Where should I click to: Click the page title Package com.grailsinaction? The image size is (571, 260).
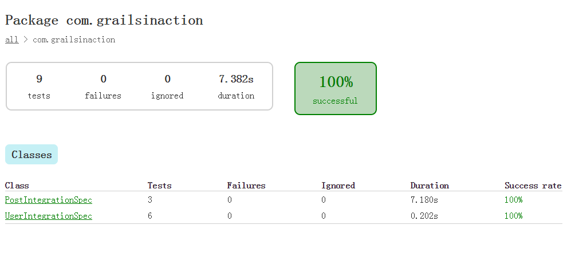pyautogui.click(x=104, y=21)
